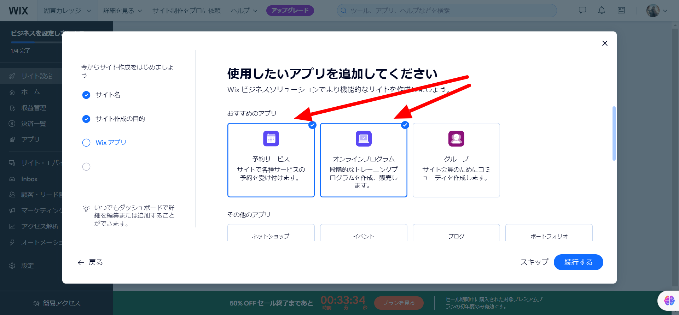This screenshot has height=315, width=679.
Task: Click the アクセス解析 chart icon
Action: point(12,226)
